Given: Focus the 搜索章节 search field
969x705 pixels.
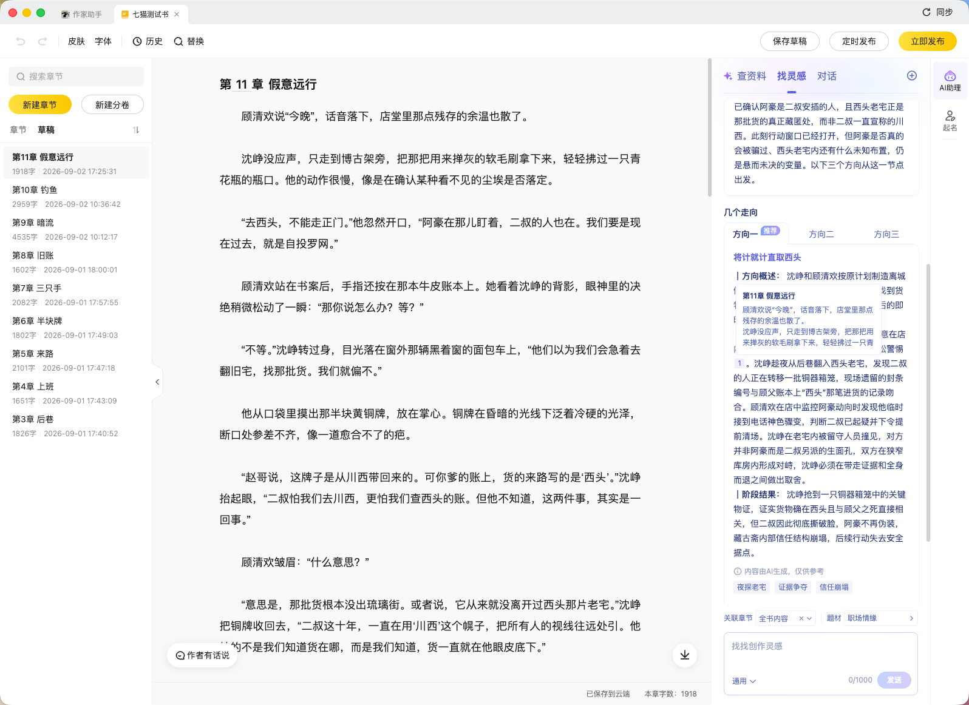Looking at the screenshot, I should [76, 76].
